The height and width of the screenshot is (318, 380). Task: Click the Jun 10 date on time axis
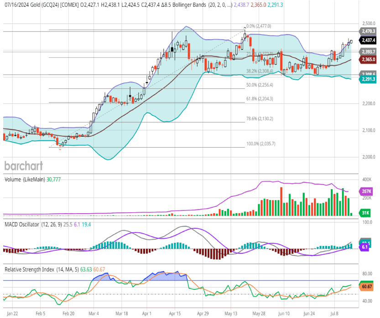coord(284,314)
